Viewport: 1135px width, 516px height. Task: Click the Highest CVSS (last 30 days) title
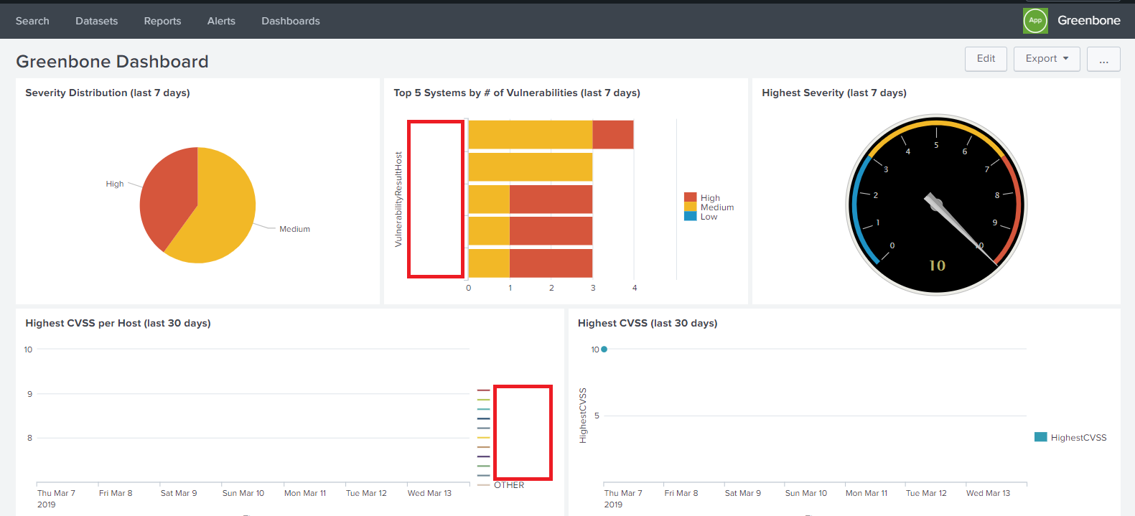[648, 323]
